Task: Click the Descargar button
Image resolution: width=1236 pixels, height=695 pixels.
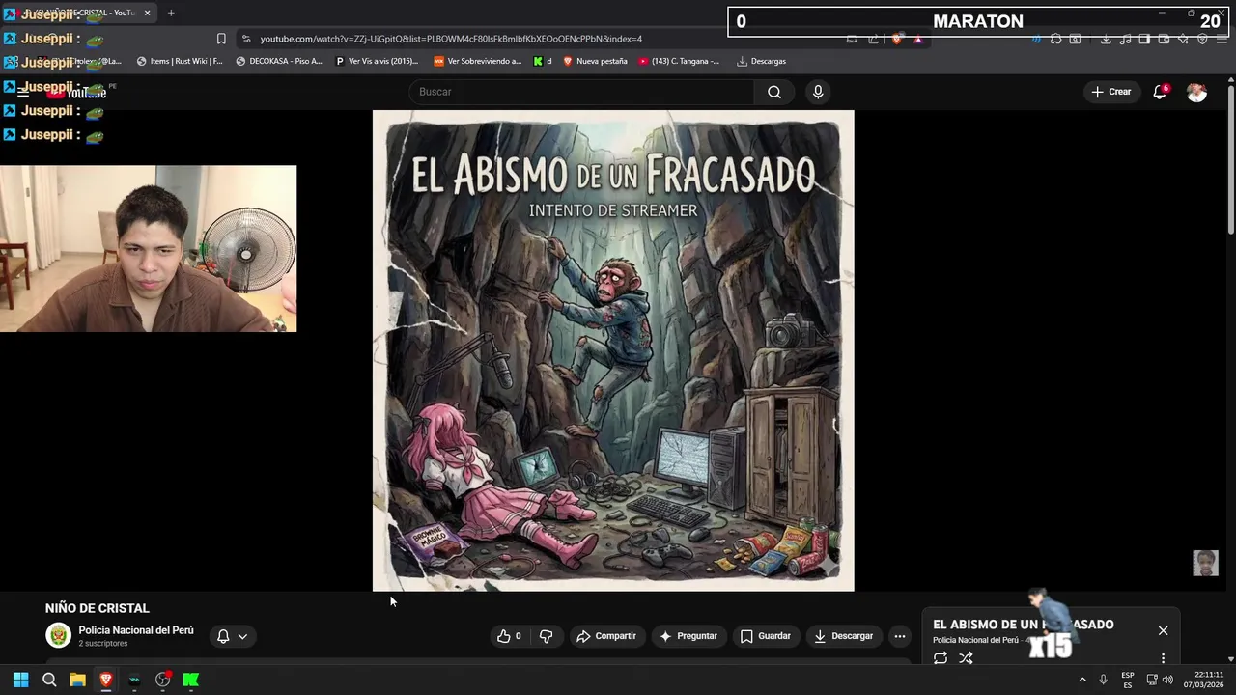Action: (x=843, y=636)
